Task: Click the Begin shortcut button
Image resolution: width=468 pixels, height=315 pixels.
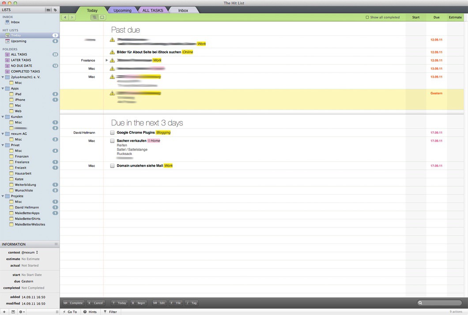Action: [x=138, y=303]
